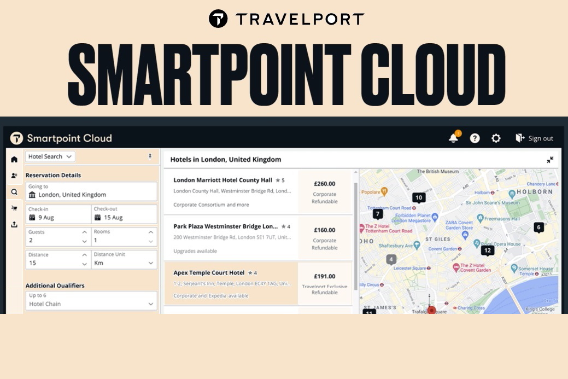The width and height of the screenshot is (568, 379).
Task: Click Sir John Soane's Museum label
Action: point(493,202)
